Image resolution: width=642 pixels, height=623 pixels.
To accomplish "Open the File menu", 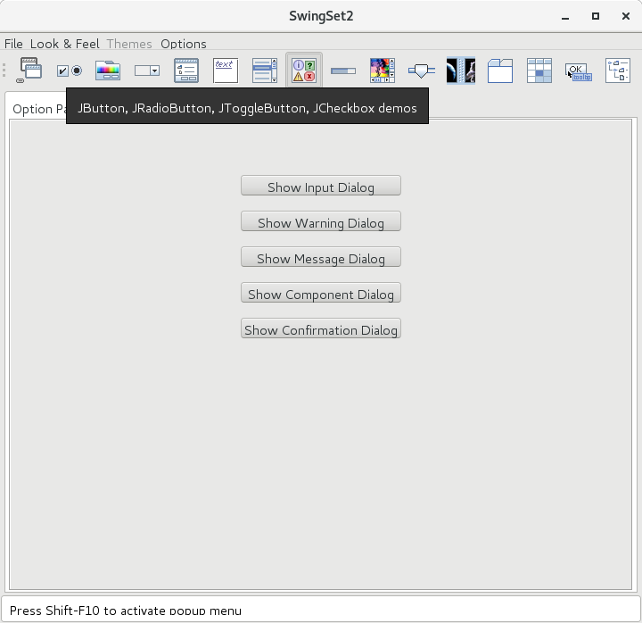I will point(13,44).
